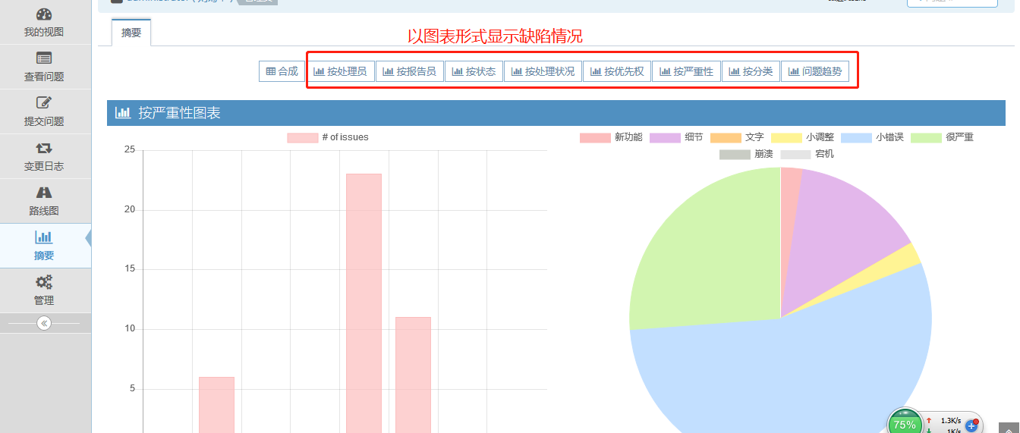Screen dimensions: 1020x433
Task: Toggle the '# of issues' legend swatch
Action: (x=302, y=137)
